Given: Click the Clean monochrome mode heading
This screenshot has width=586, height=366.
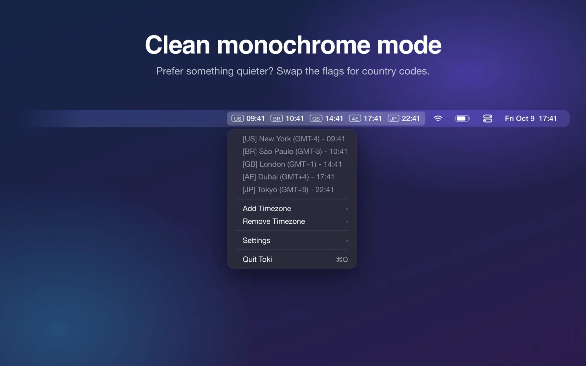Looking at the screenshot, I should tap(293, 45).
